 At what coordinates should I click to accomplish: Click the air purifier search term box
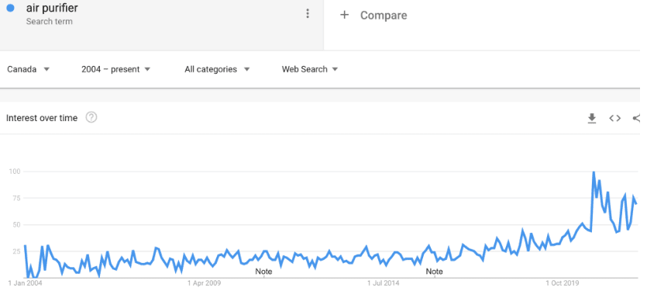pyautogui.click(x=162, y=25)
